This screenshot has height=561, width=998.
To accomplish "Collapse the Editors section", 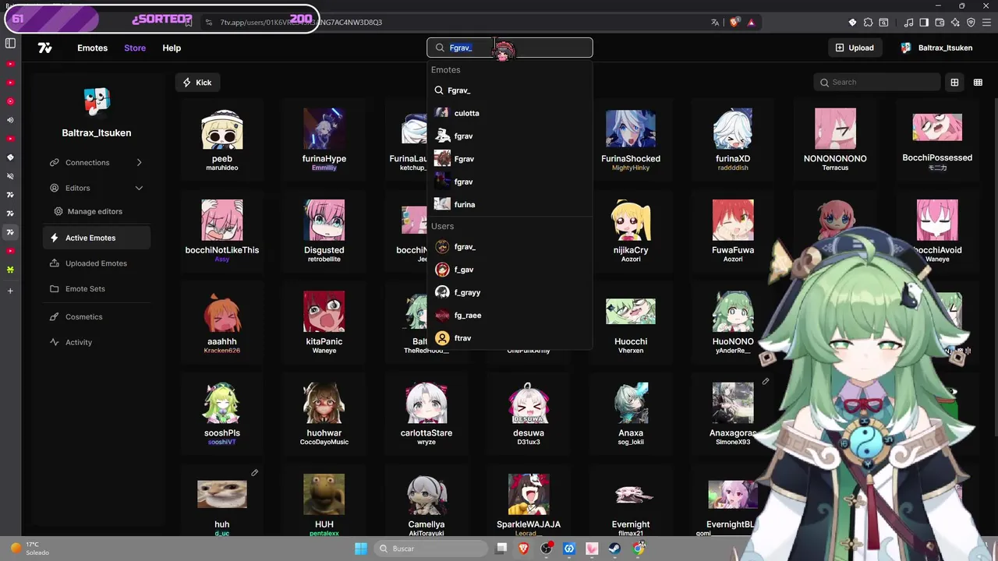I will tap(96, 188).
